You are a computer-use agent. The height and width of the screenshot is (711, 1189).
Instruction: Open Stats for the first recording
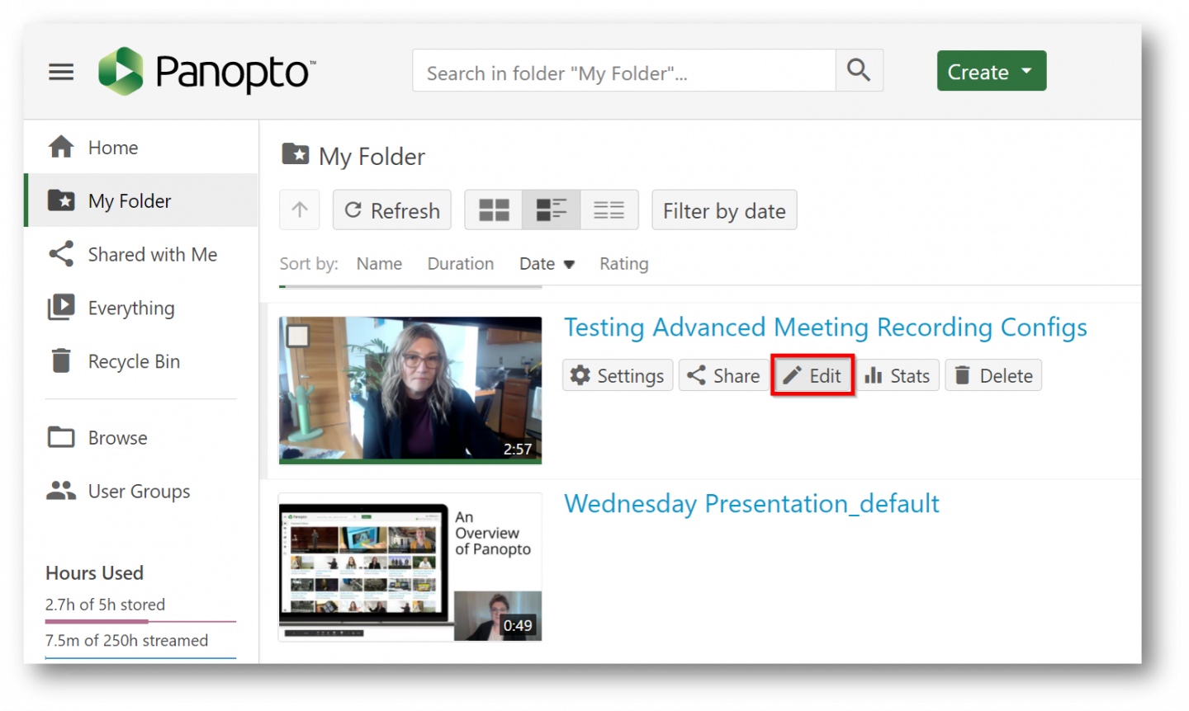tap(898, 375)
